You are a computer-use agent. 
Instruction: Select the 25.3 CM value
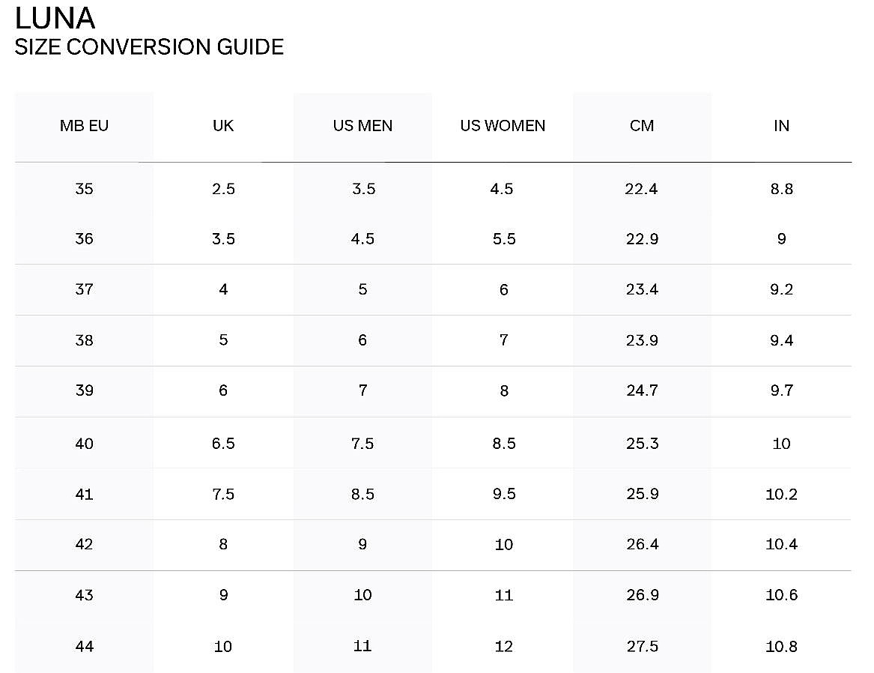642,444
